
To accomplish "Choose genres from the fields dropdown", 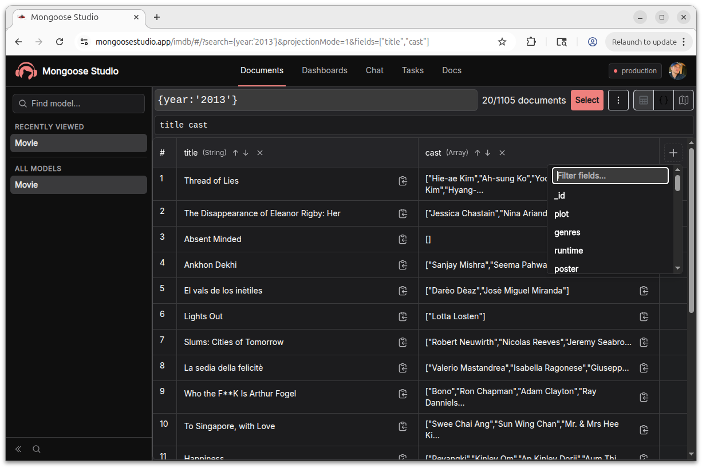I will point(610,232).
